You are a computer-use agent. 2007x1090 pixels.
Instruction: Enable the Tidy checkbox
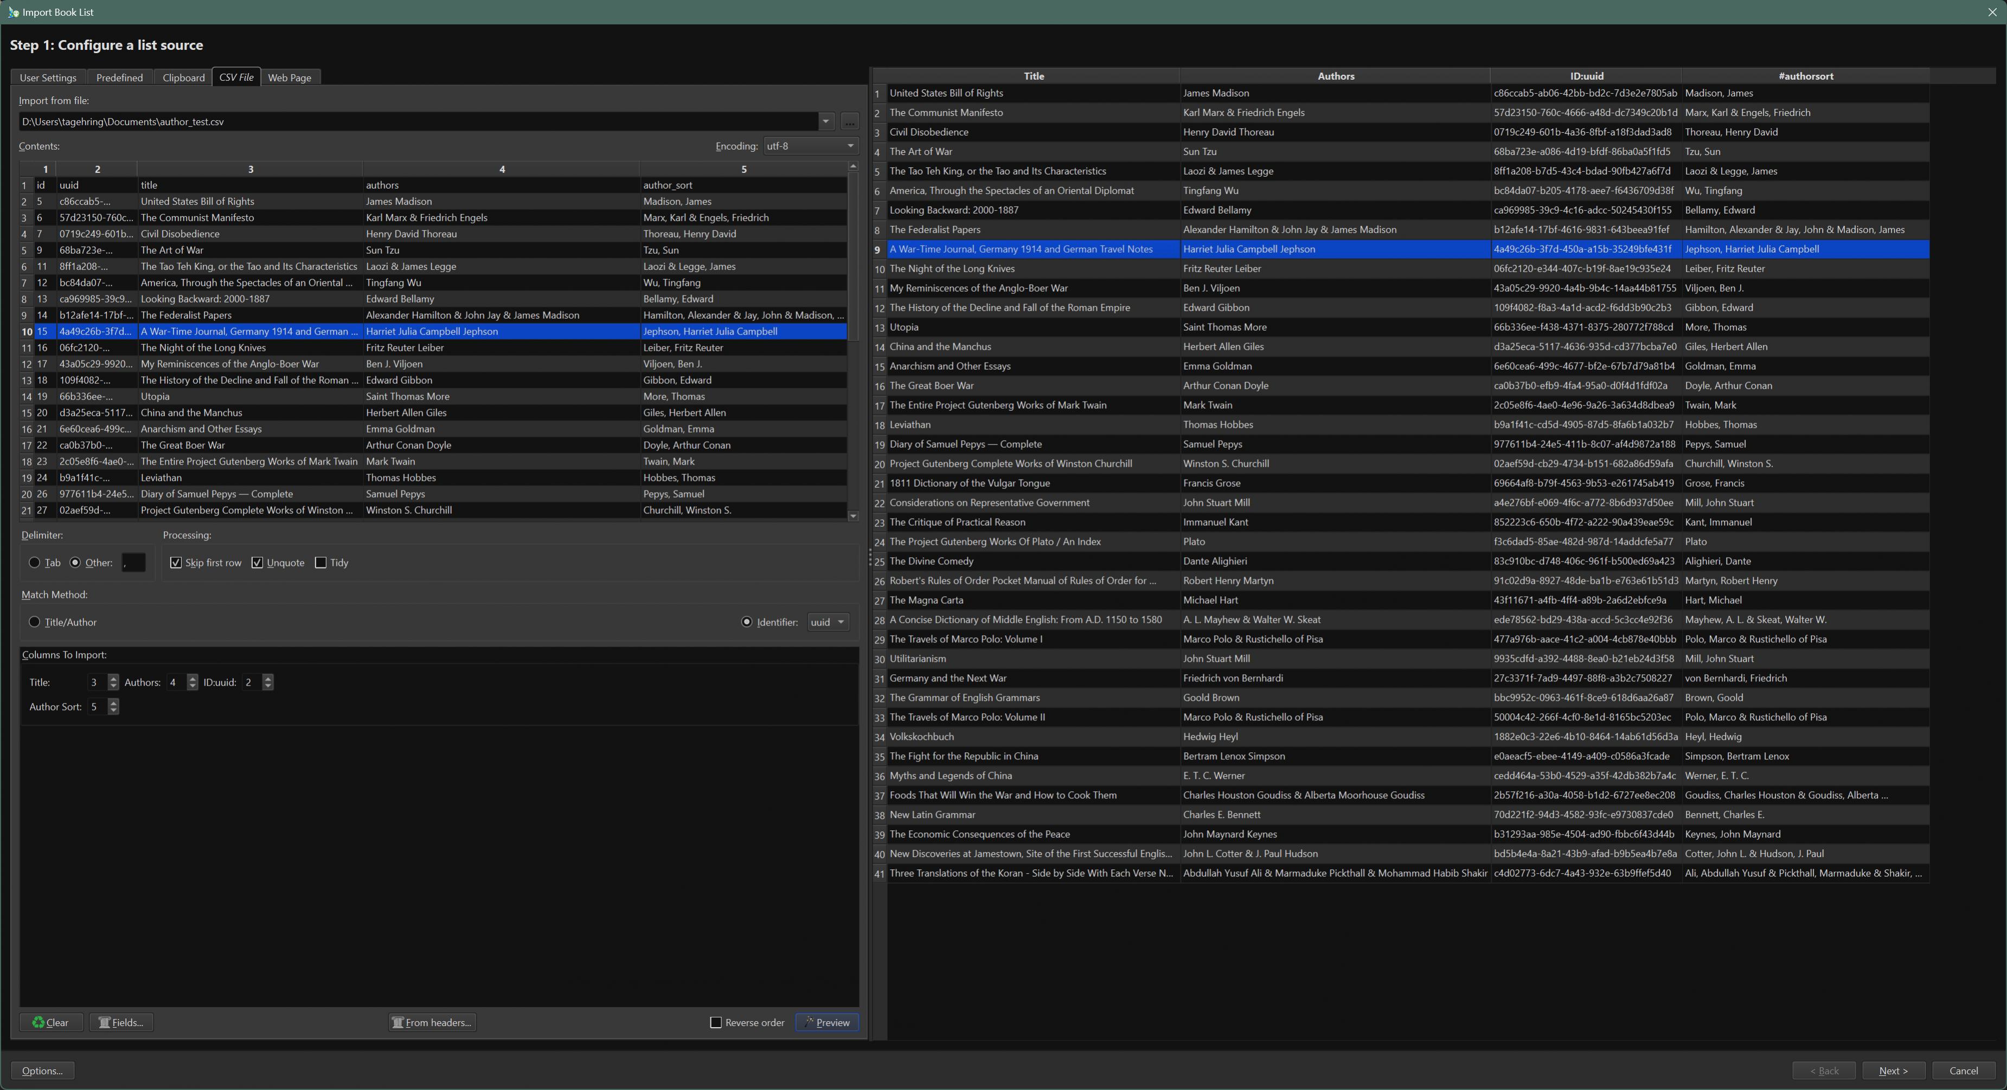tap(320, 562)
